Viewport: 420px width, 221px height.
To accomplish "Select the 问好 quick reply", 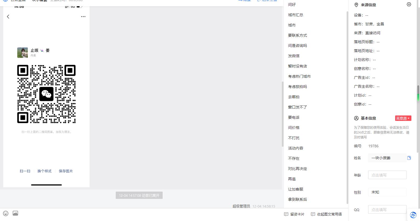I will (292, 5).
